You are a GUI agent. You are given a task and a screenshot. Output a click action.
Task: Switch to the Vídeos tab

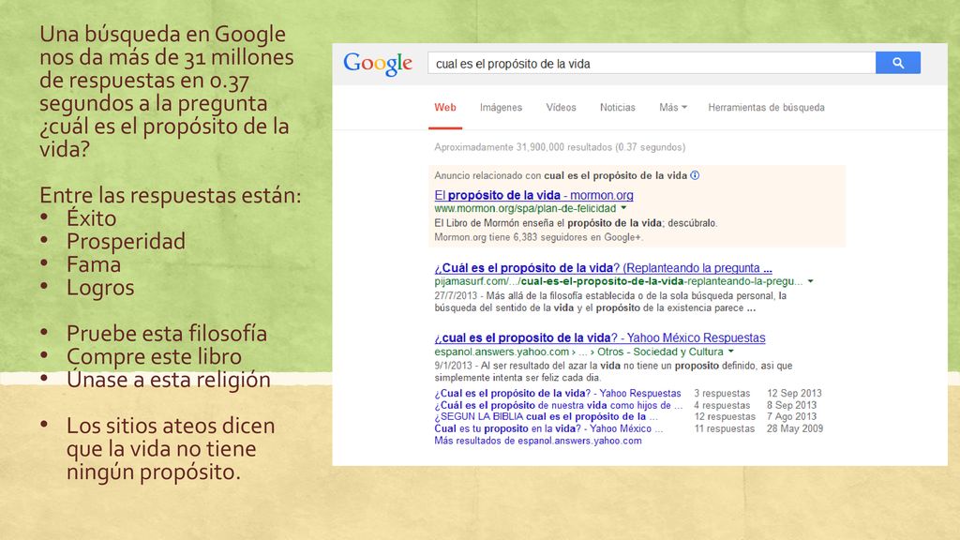(x=561, y=107)
